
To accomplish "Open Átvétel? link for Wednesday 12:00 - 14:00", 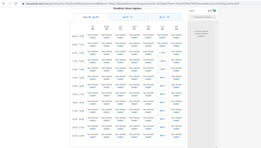I will coord(120,71).
